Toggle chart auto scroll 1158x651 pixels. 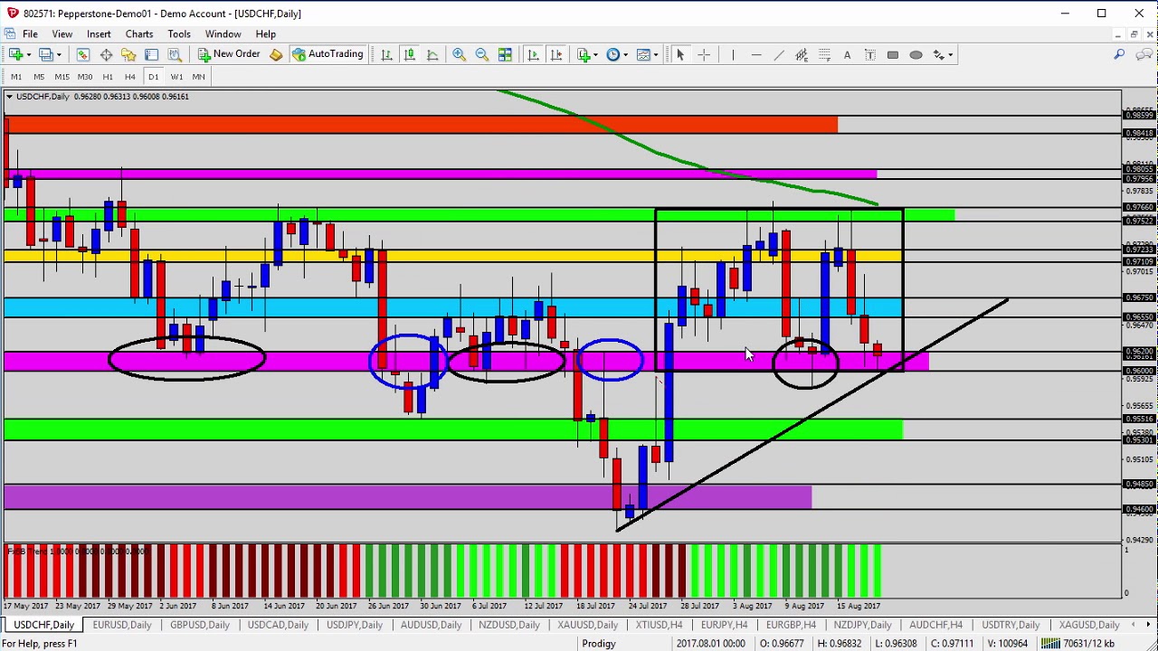pos(533,54)
